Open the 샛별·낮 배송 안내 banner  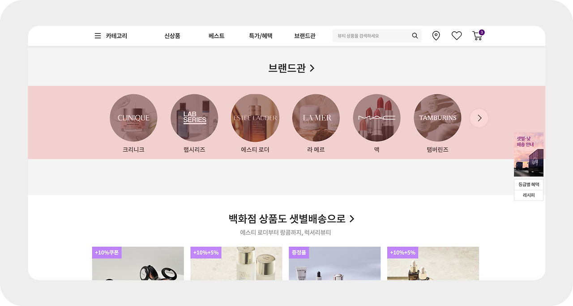529,154
